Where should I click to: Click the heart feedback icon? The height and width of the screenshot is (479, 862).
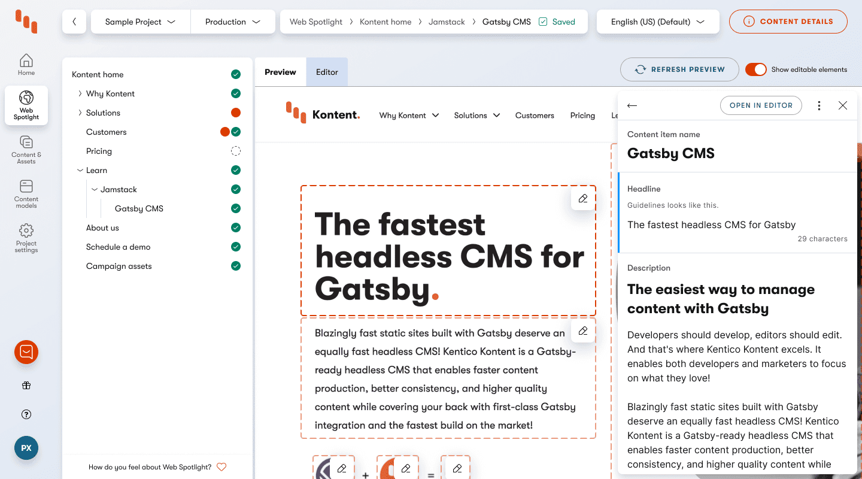[x=221, y=467]
